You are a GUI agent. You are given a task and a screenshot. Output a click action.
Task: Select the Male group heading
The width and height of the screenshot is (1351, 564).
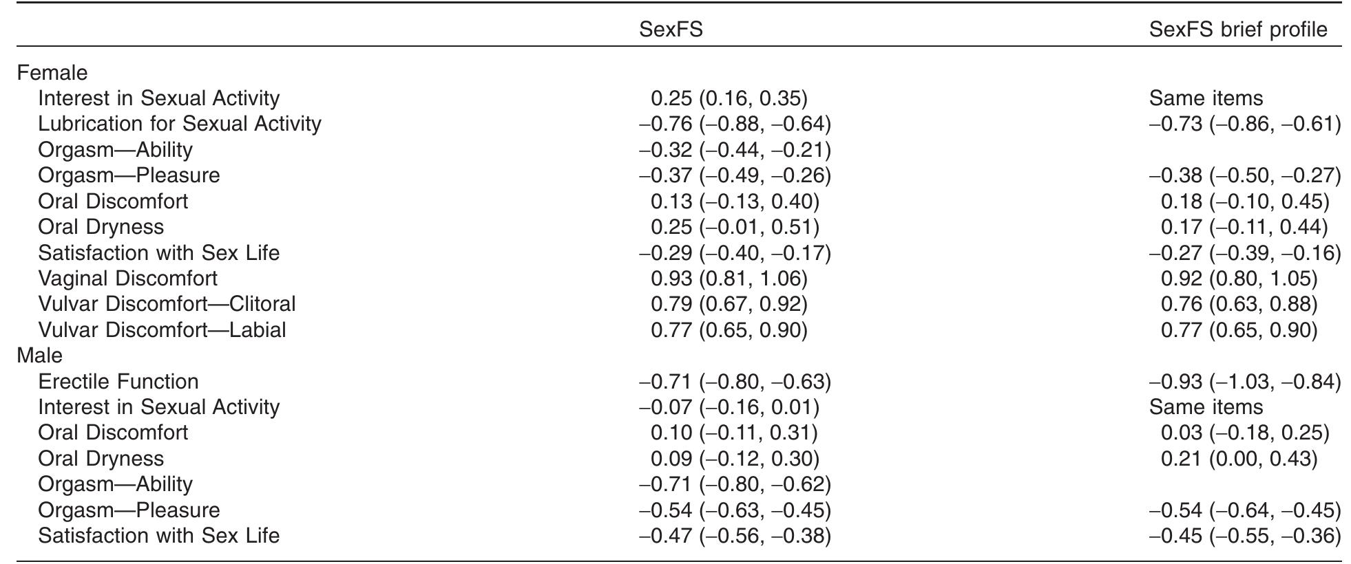click(39, 356)
